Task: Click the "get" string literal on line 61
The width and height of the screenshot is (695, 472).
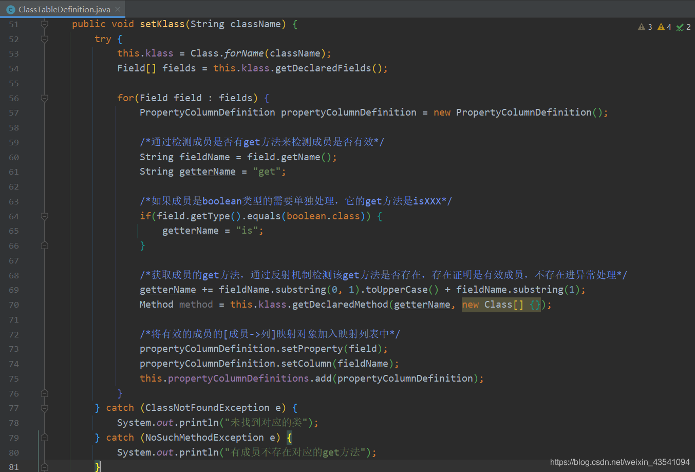Action: (x=267, y=172)
